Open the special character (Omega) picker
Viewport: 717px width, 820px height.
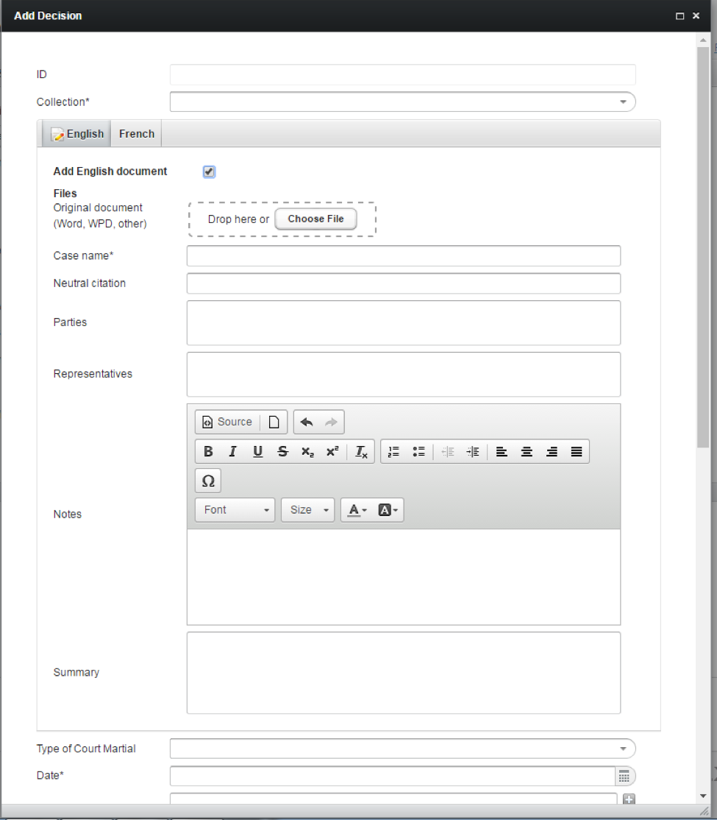pos(208,481)
